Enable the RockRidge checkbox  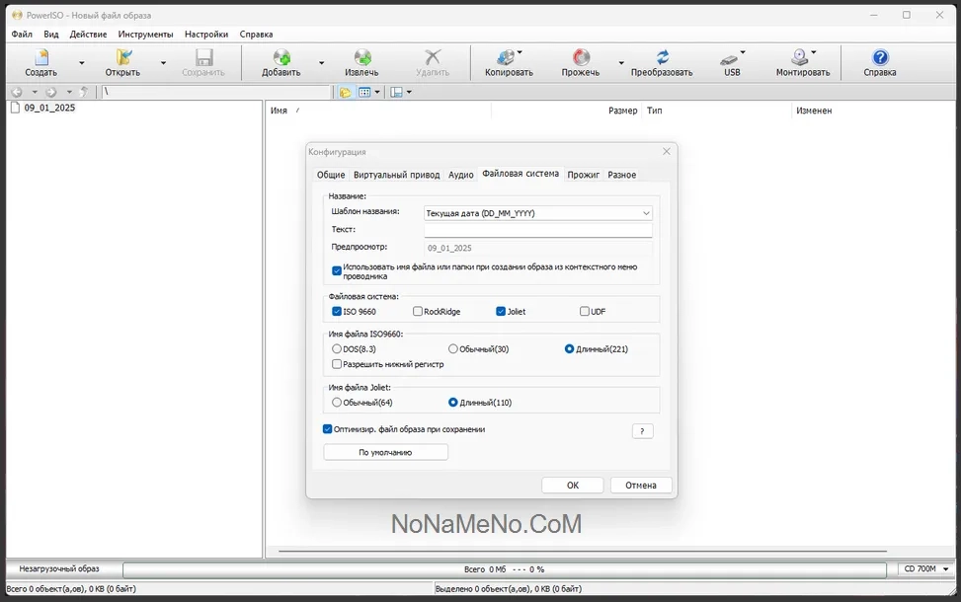(x=418, y=312)
